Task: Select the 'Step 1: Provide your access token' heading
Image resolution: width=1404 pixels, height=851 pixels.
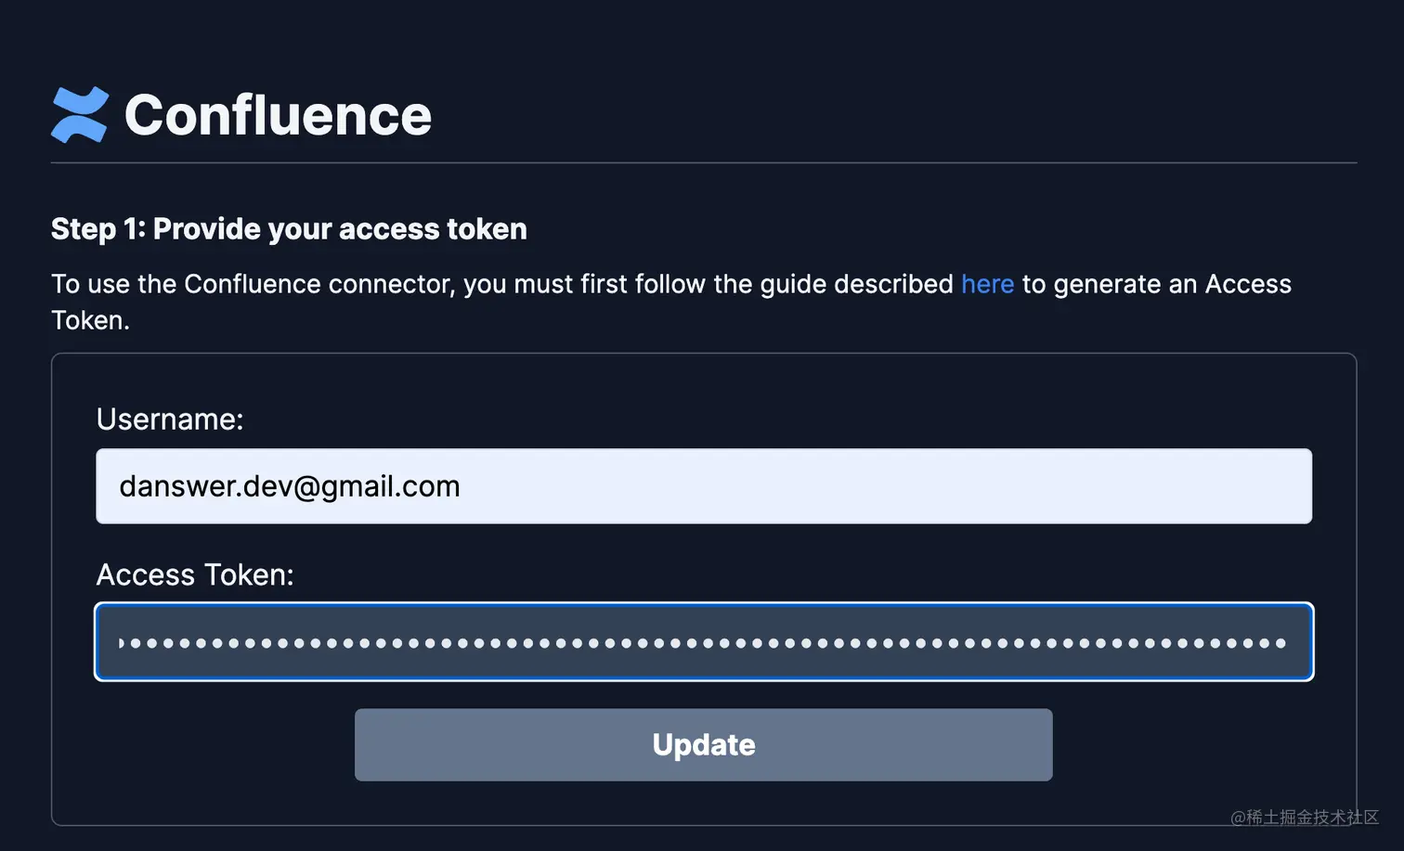Action: tap(289, 229)
